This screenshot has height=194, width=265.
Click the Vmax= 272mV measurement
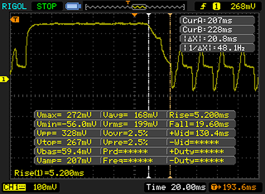(x=68, y=115)
